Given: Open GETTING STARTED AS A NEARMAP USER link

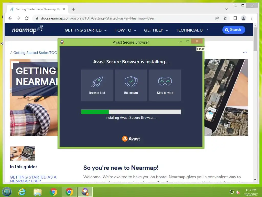Looking at the screenshot, I should [33, 179].
